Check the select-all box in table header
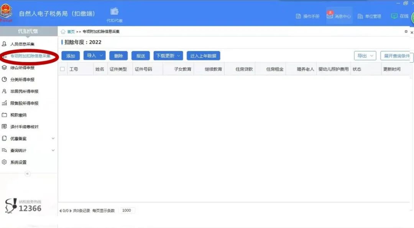Viewport: 414px width, 228px height. pyautogui.click(x=62, y=69)
